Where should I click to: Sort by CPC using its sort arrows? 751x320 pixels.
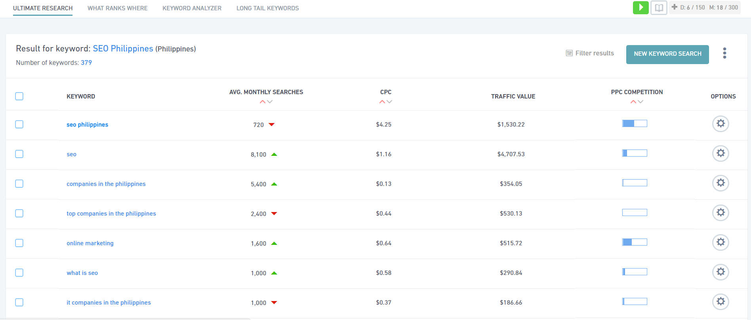385,102
